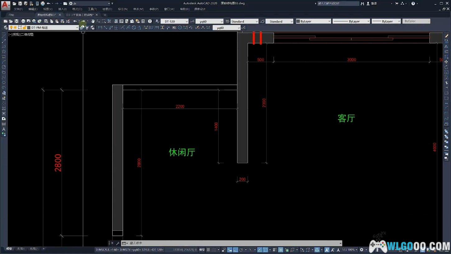
Task: Open the 绘图(D) menu
Action: [x=107, y=9]
